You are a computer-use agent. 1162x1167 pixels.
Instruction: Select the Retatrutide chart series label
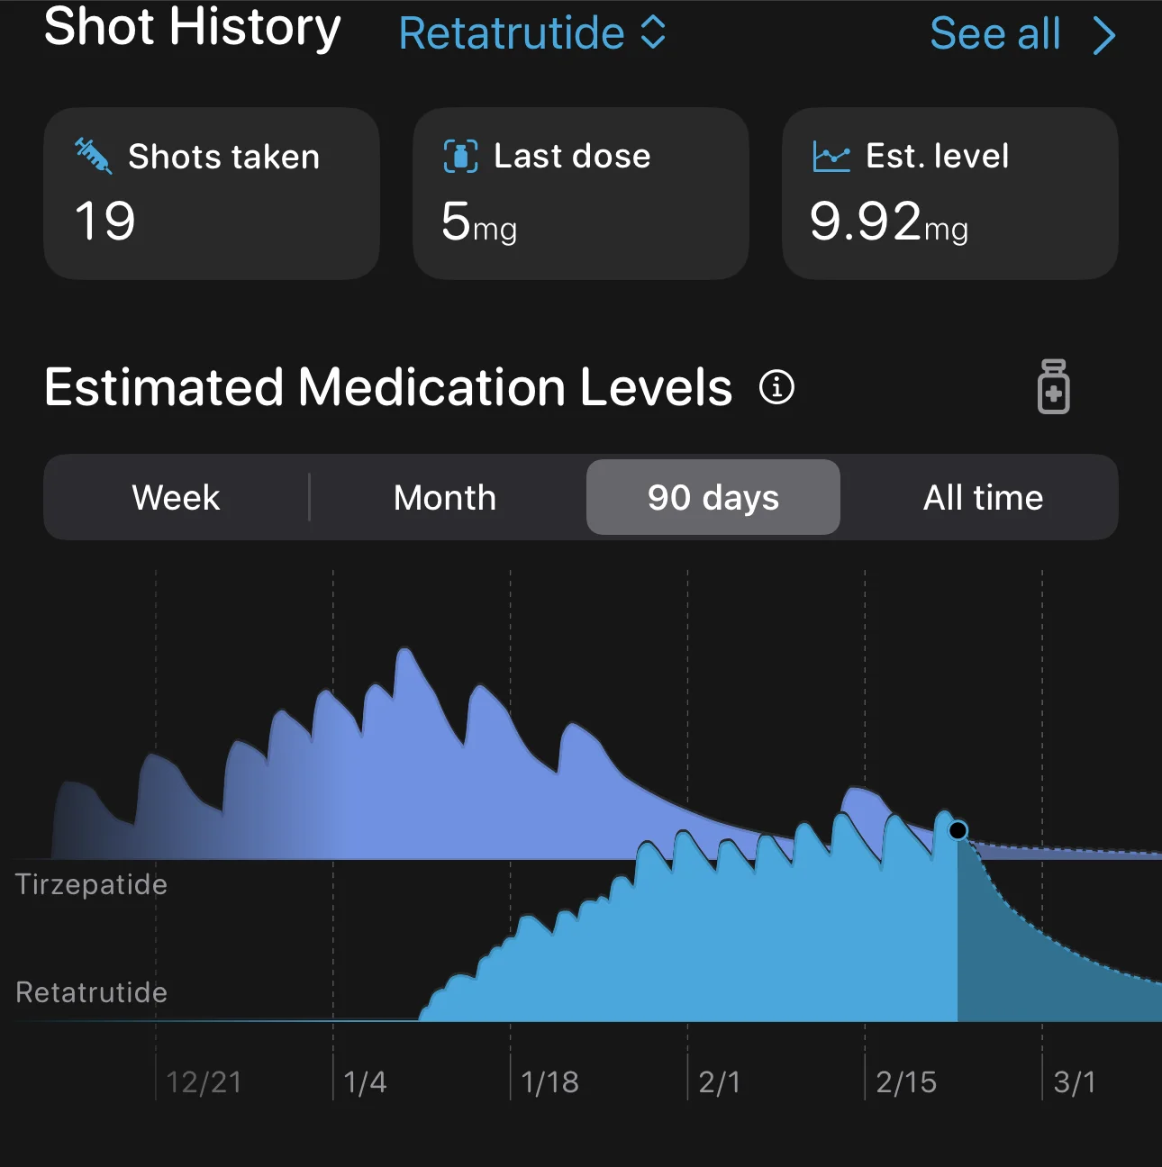(x=91, y=992)
